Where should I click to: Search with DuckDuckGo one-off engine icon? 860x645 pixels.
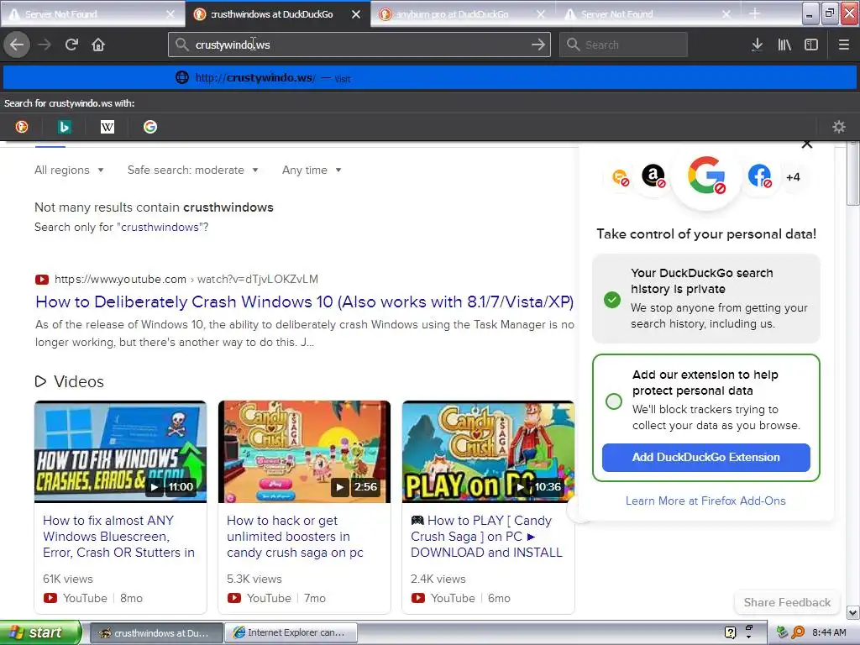click(x=22, y=128)
